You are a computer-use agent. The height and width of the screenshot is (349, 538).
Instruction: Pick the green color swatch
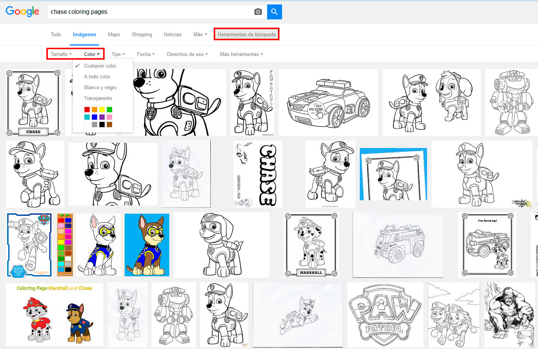pos(109,110)
